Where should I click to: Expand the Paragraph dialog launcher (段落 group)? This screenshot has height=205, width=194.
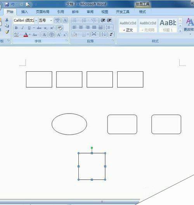click(113, 41)
